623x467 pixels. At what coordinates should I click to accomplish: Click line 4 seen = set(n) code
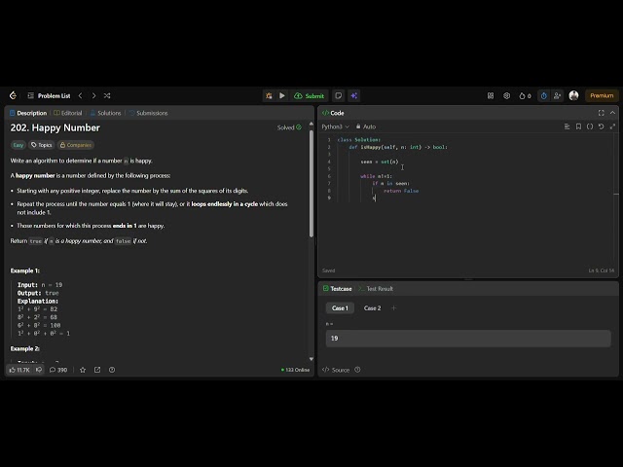click(x=380, y=162)
